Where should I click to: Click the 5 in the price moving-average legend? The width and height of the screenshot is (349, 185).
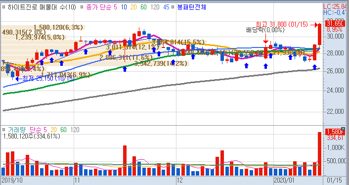115,7
